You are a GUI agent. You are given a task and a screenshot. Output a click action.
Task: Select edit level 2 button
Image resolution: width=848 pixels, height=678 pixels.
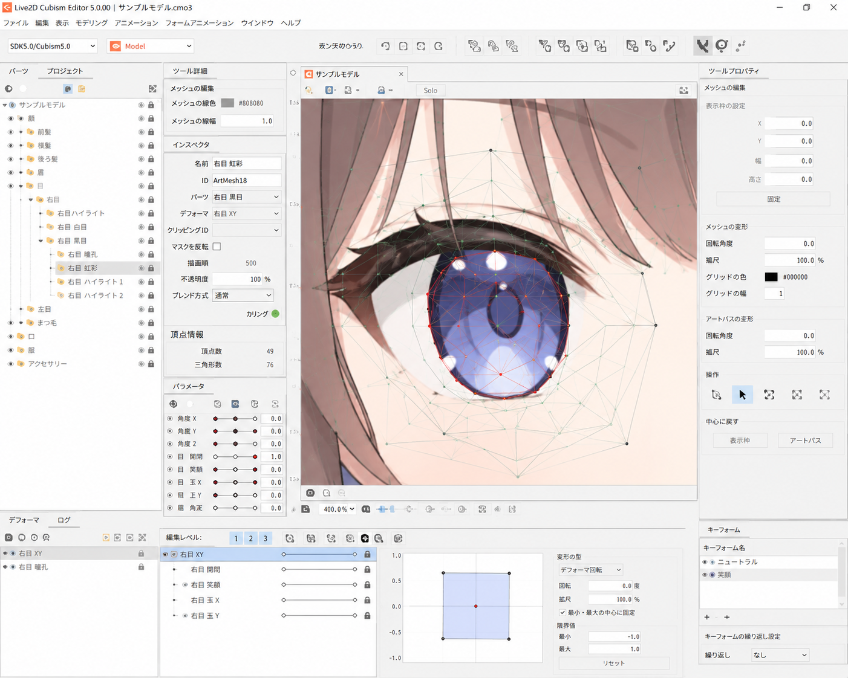250,538
